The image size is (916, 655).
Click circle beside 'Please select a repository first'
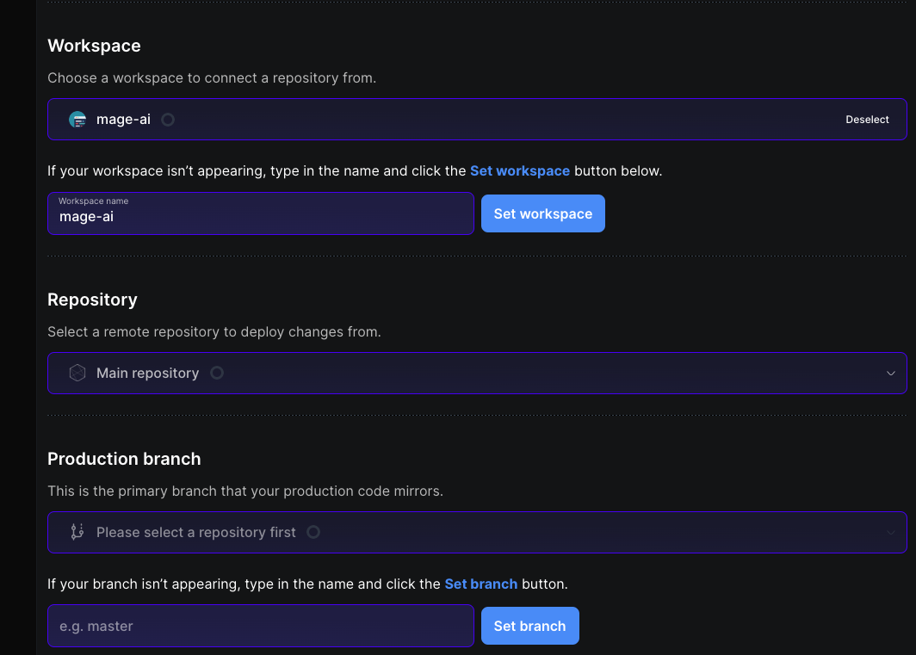tap(313, 532)
